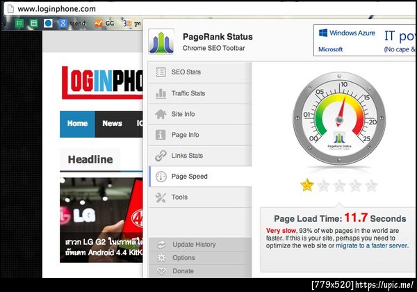
Task: Switch to the Site Info section
Action: coord(199,114)
